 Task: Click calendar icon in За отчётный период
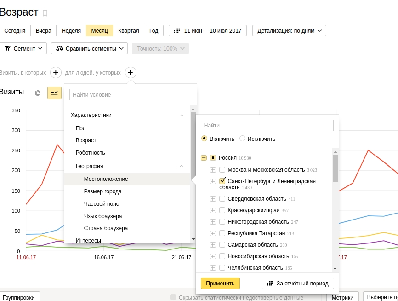click(x=270, y=283)
